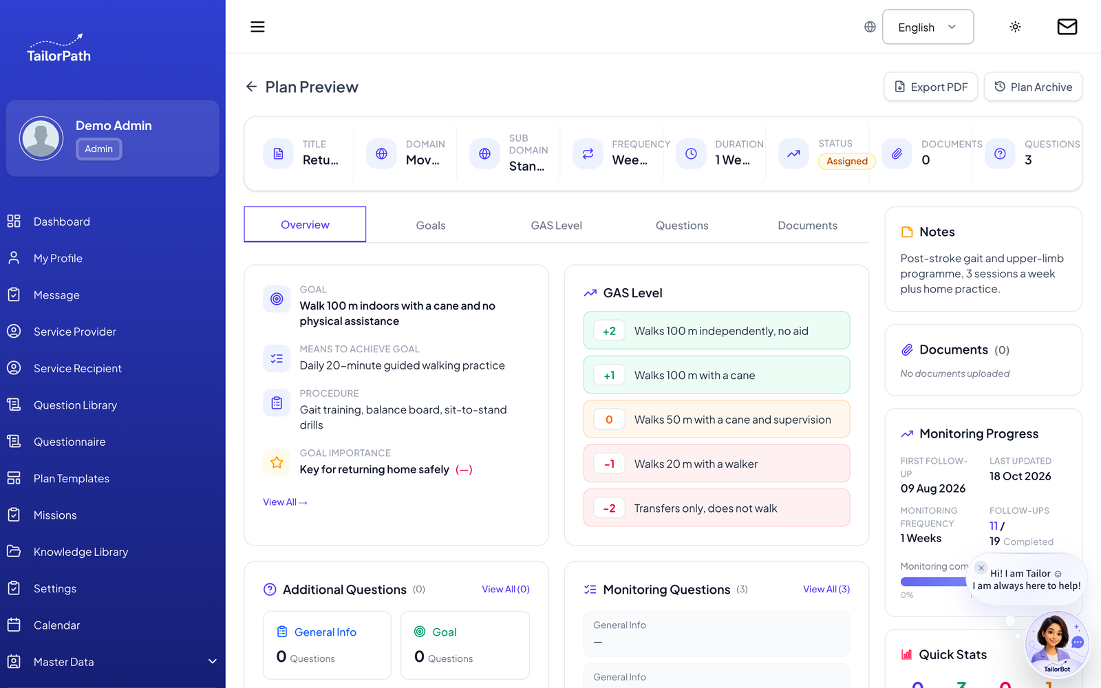Click the globe icon beside the language selector
The height and width of the screenshot is (688, 1101).
click(870, 27)
